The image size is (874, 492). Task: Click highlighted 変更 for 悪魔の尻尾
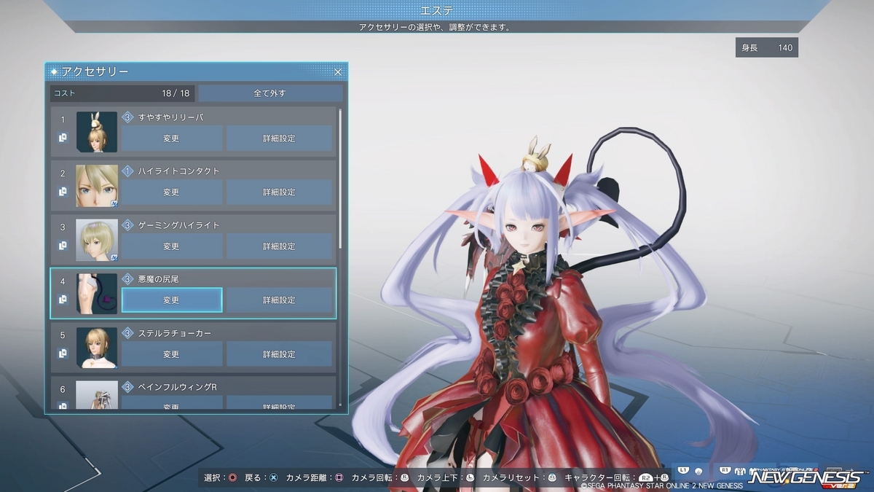point(171,300)
